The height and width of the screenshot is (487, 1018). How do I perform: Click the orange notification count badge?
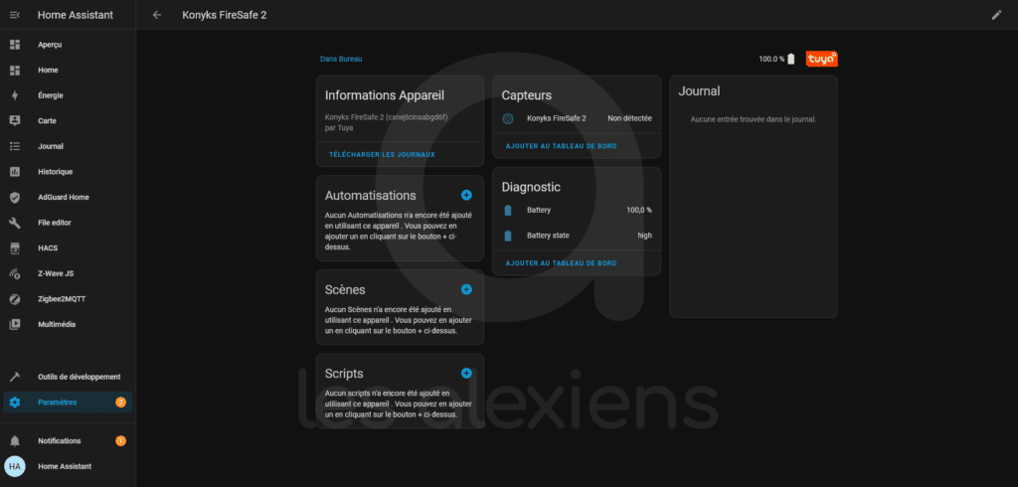pyautogui.click(x=120, y=441)
